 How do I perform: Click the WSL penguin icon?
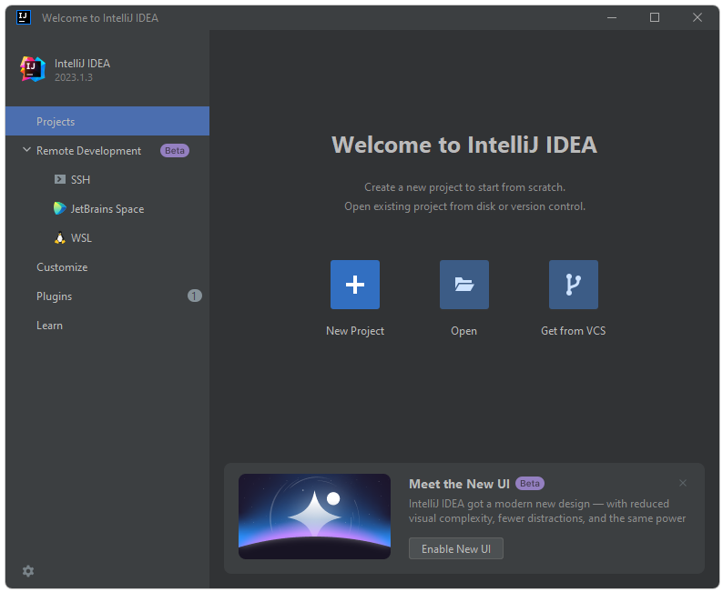pyautogui.click(x=60, y=237)
